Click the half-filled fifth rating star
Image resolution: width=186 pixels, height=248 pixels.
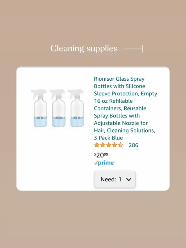coord(120,145)
